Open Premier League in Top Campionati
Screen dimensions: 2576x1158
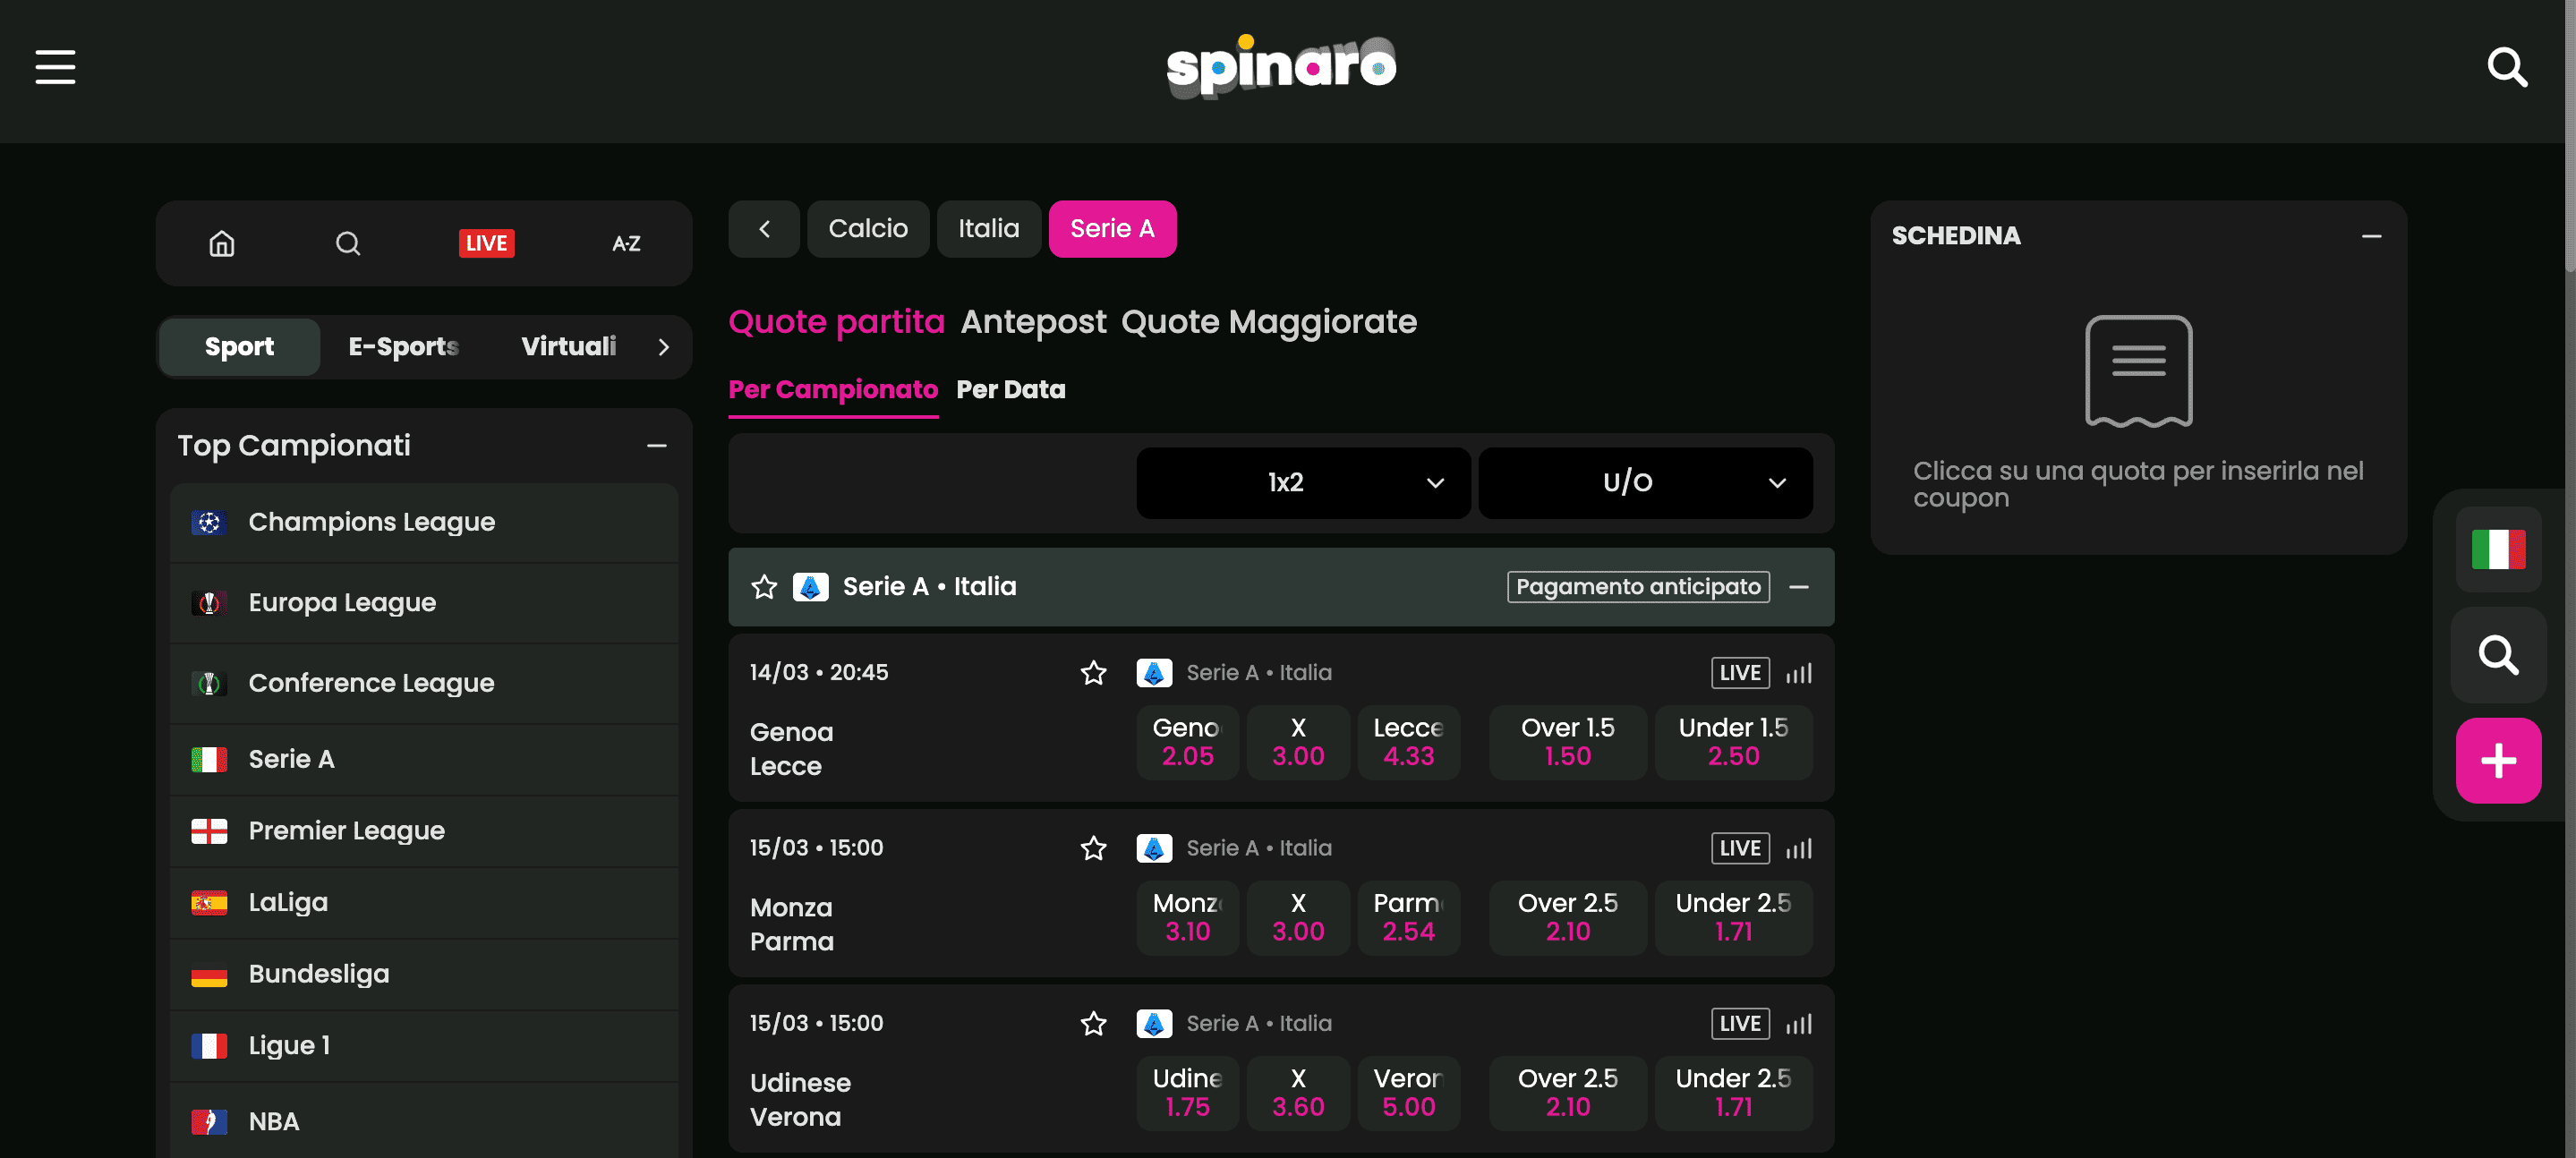(x=424, y=831)
